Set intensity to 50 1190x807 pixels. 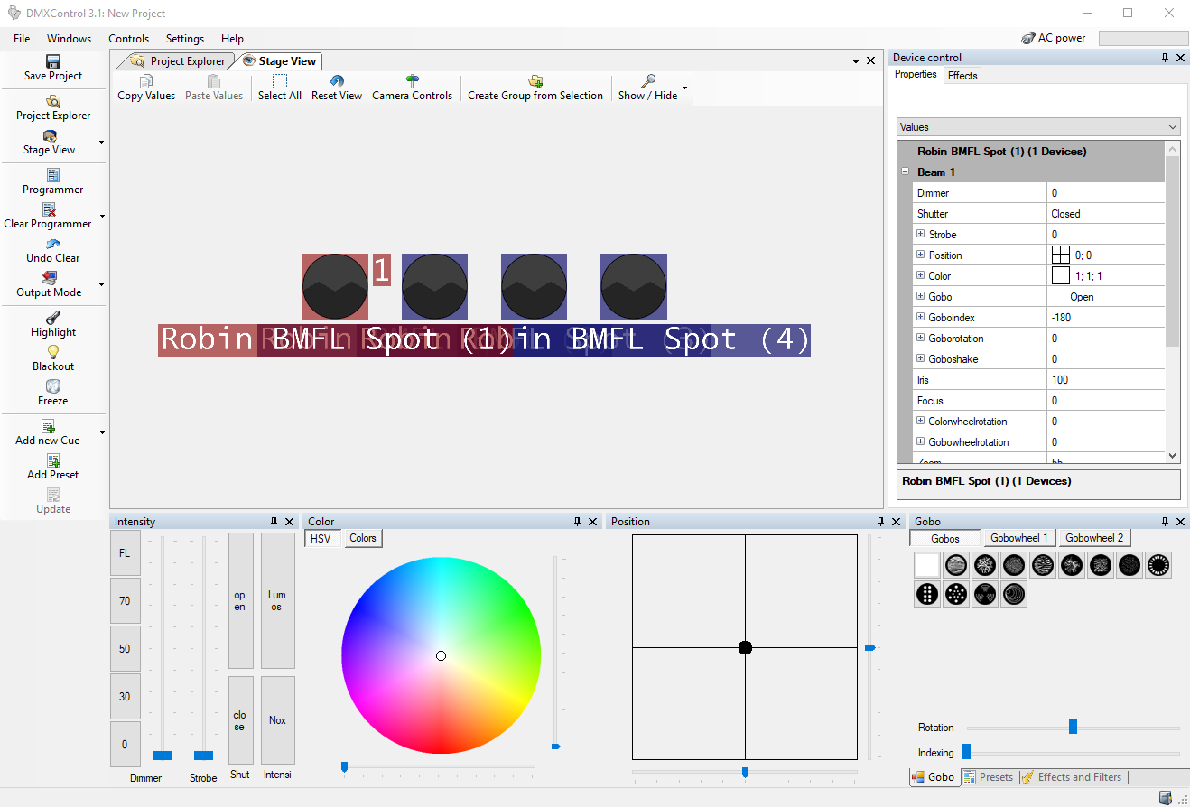126,649
